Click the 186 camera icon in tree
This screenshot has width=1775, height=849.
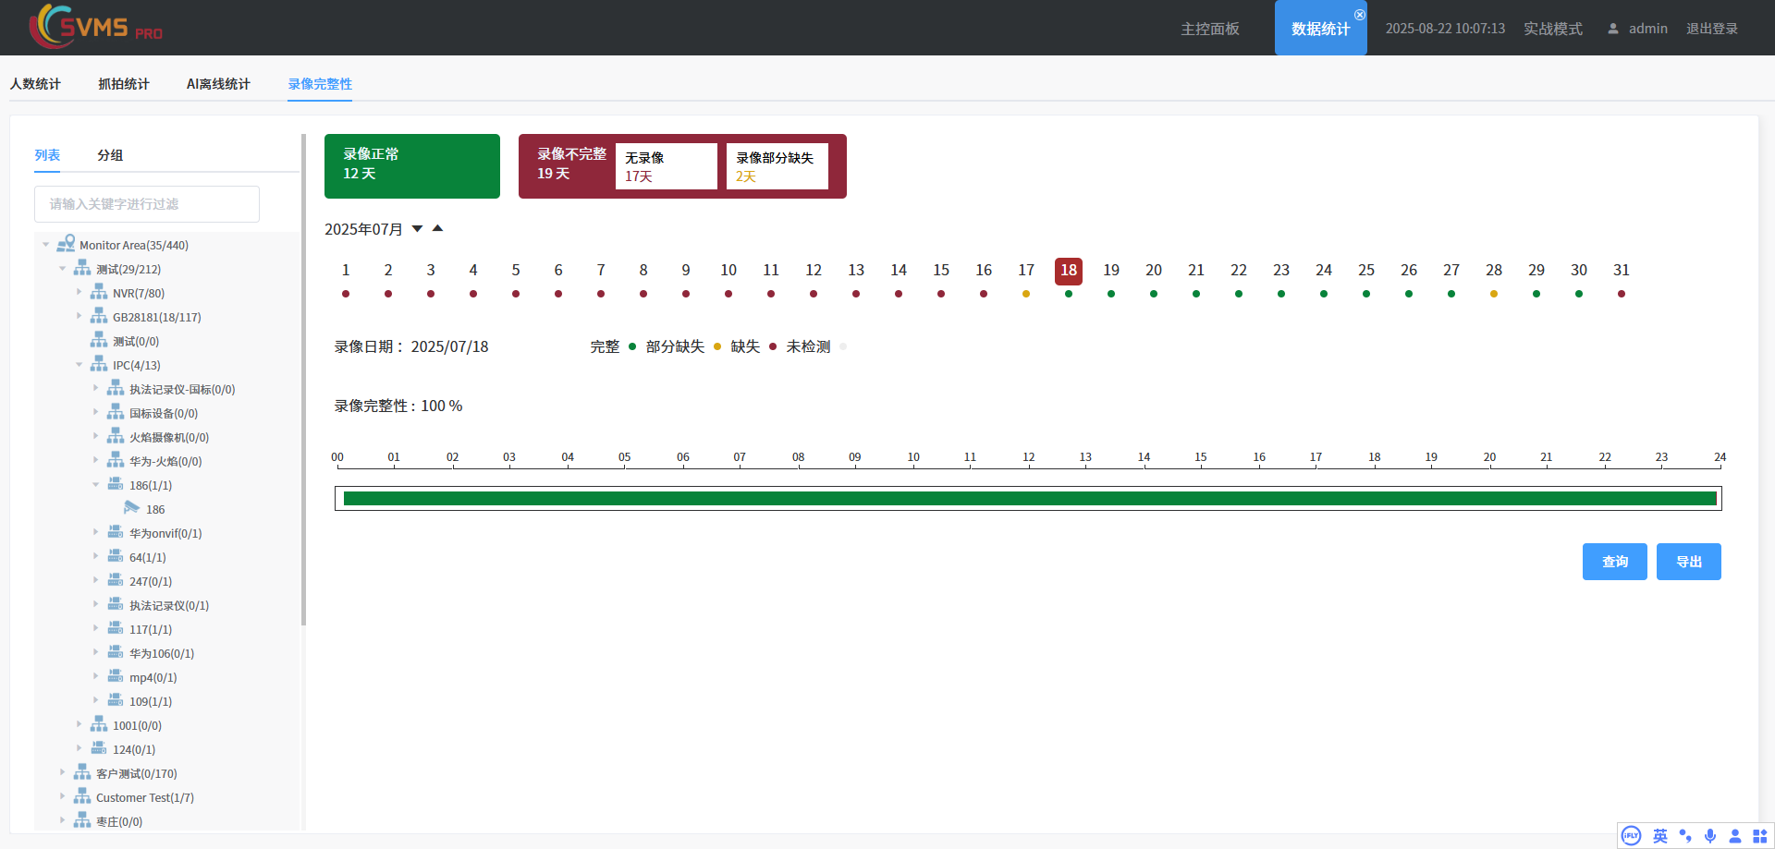(131, 508)
